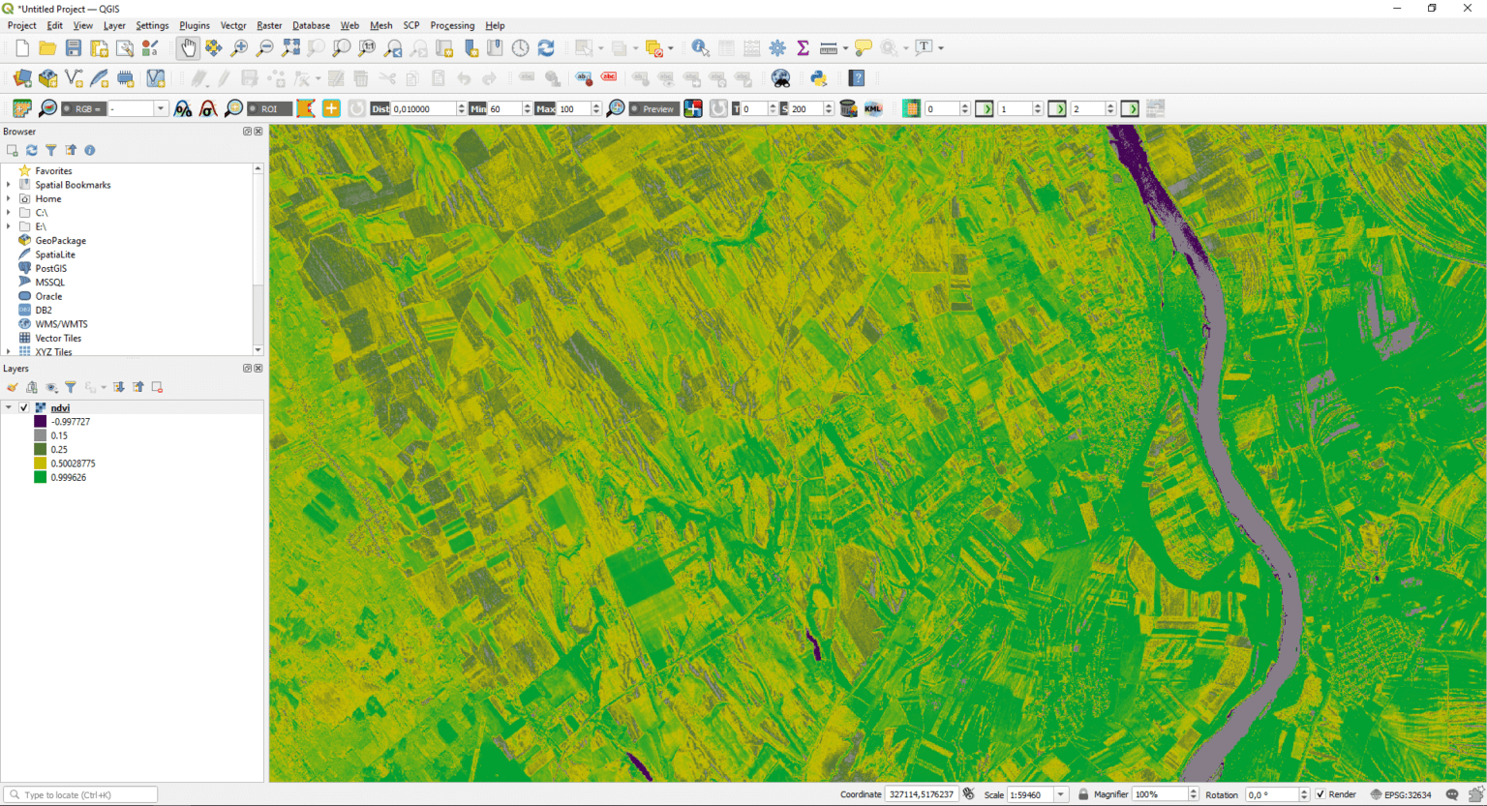Collapse the ndvi layer legend
Viewport: 1487px width, 806px height.
tap(9, 407)
